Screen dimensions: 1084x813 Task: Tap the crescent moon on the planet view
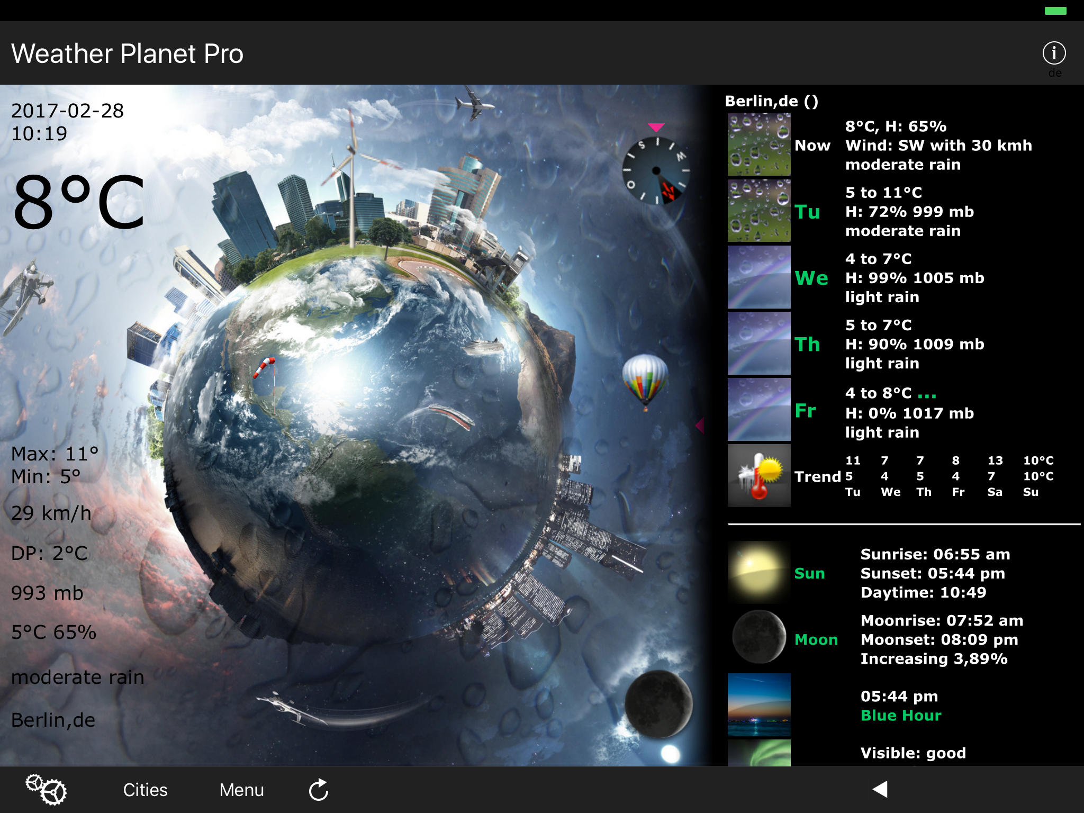pyautogui.click(x=658, y=704)
